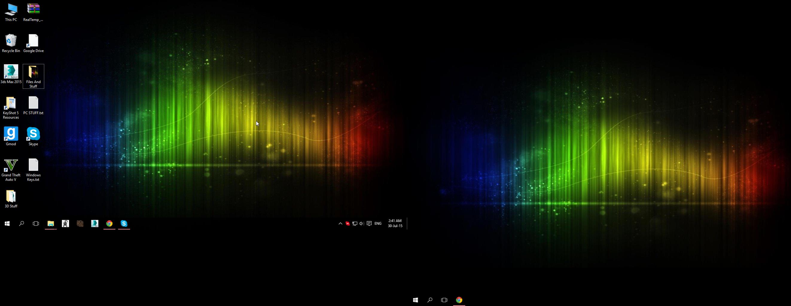Open the network status tray icon
This screenshot has width=791, height=306.
(355, 224)
